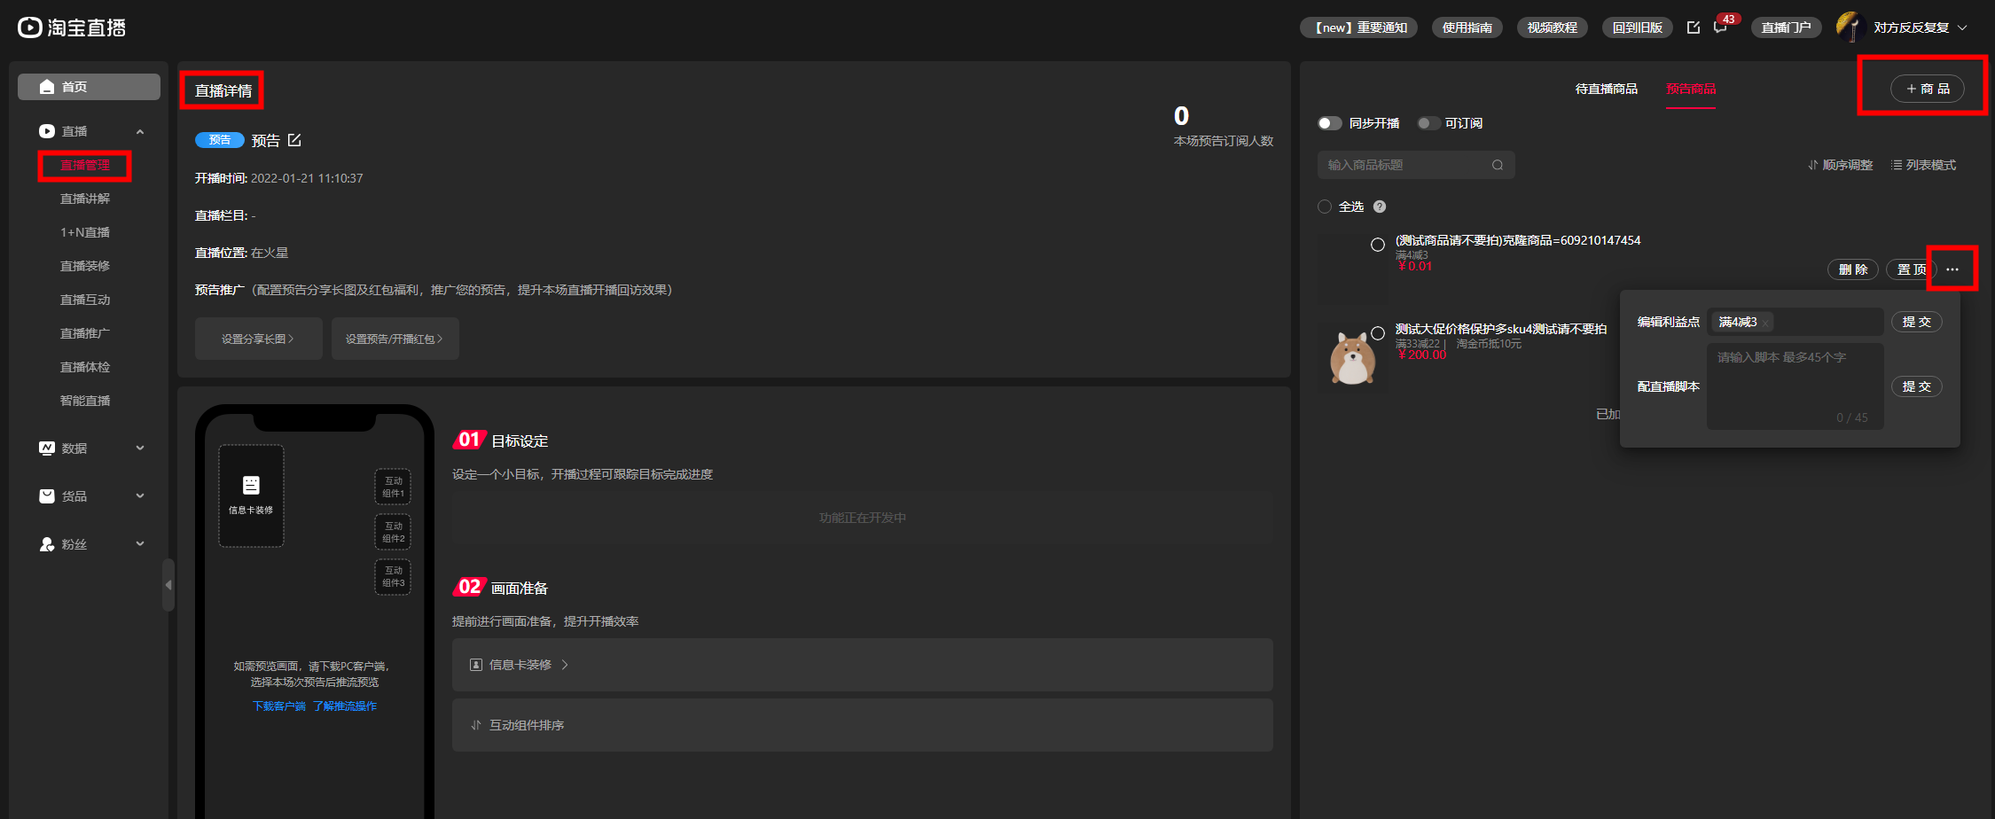Click 顺序调整 sort option
The width and height of the screenshot is (1995, 819).
(1841, 165)
